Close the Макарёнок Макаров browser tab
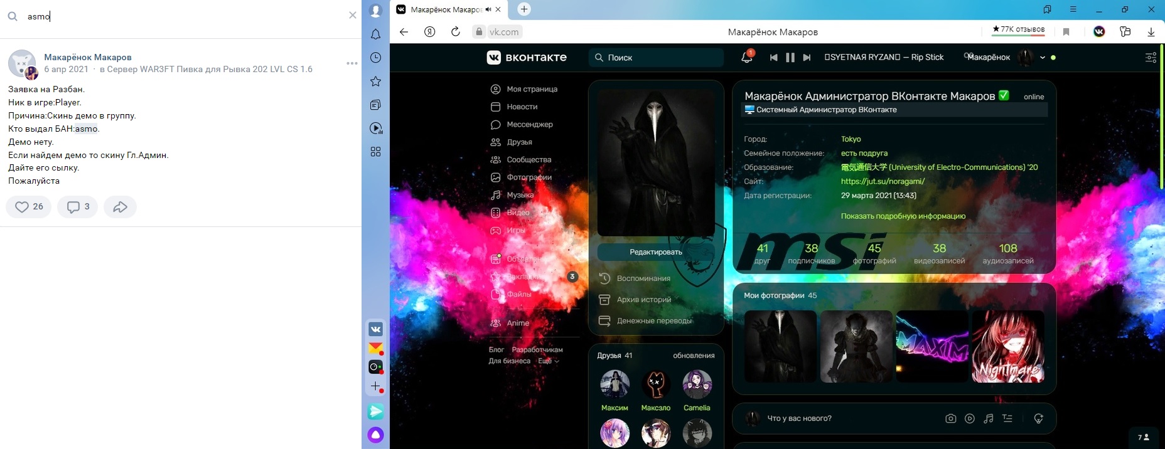 498,9
